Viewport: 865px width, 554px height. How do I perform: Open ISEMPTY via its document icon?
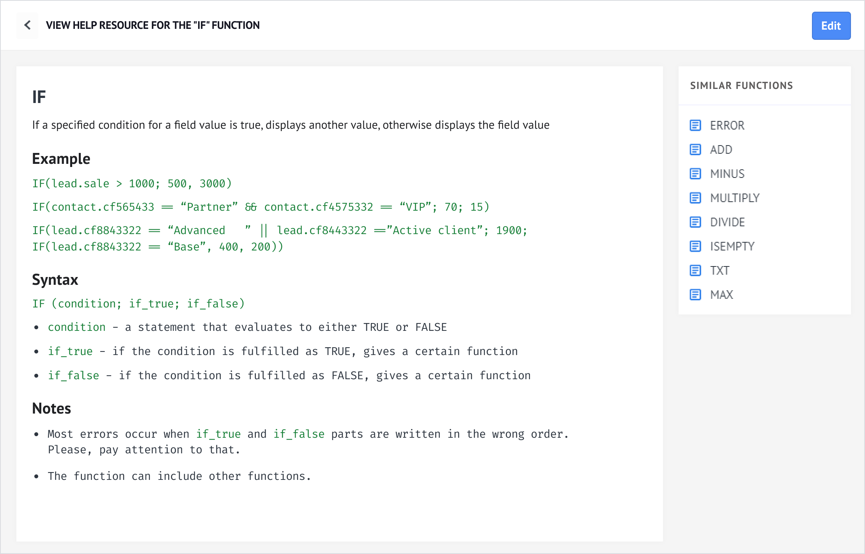[x=695, y=246]
